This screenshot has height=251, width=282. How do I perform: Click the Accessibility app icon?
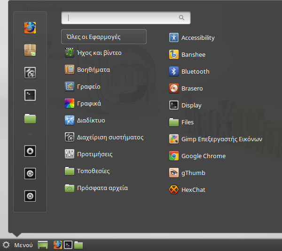[174, 38]
